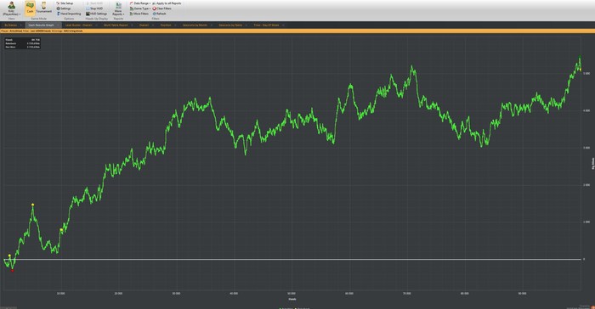
Task: Click the yellow marker at the graph's far-right end
Action: (x=581, y=70)
